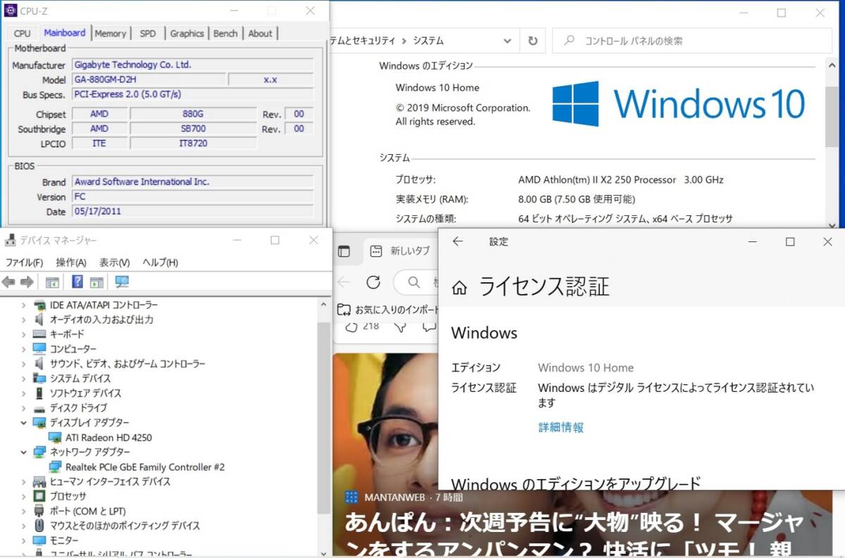The height and width of the screenshot is (558, 845).
Task: Expand ディスク ドライブ node
Action: tap(23, 408)
